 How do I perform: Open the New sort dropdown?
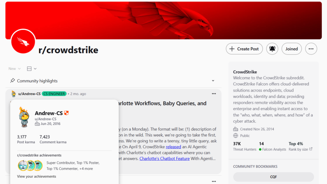tap(15, 69)
